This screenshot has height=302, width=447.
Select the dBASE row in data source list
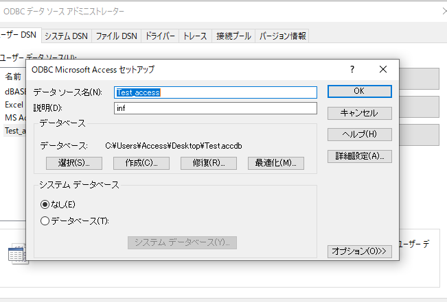click(x=15, y=92)
